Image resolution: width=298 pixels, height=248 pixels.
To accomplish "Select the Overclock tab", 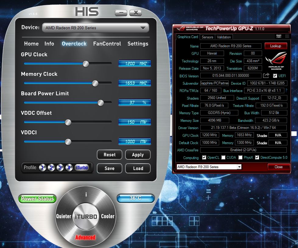I will point(74,44).
